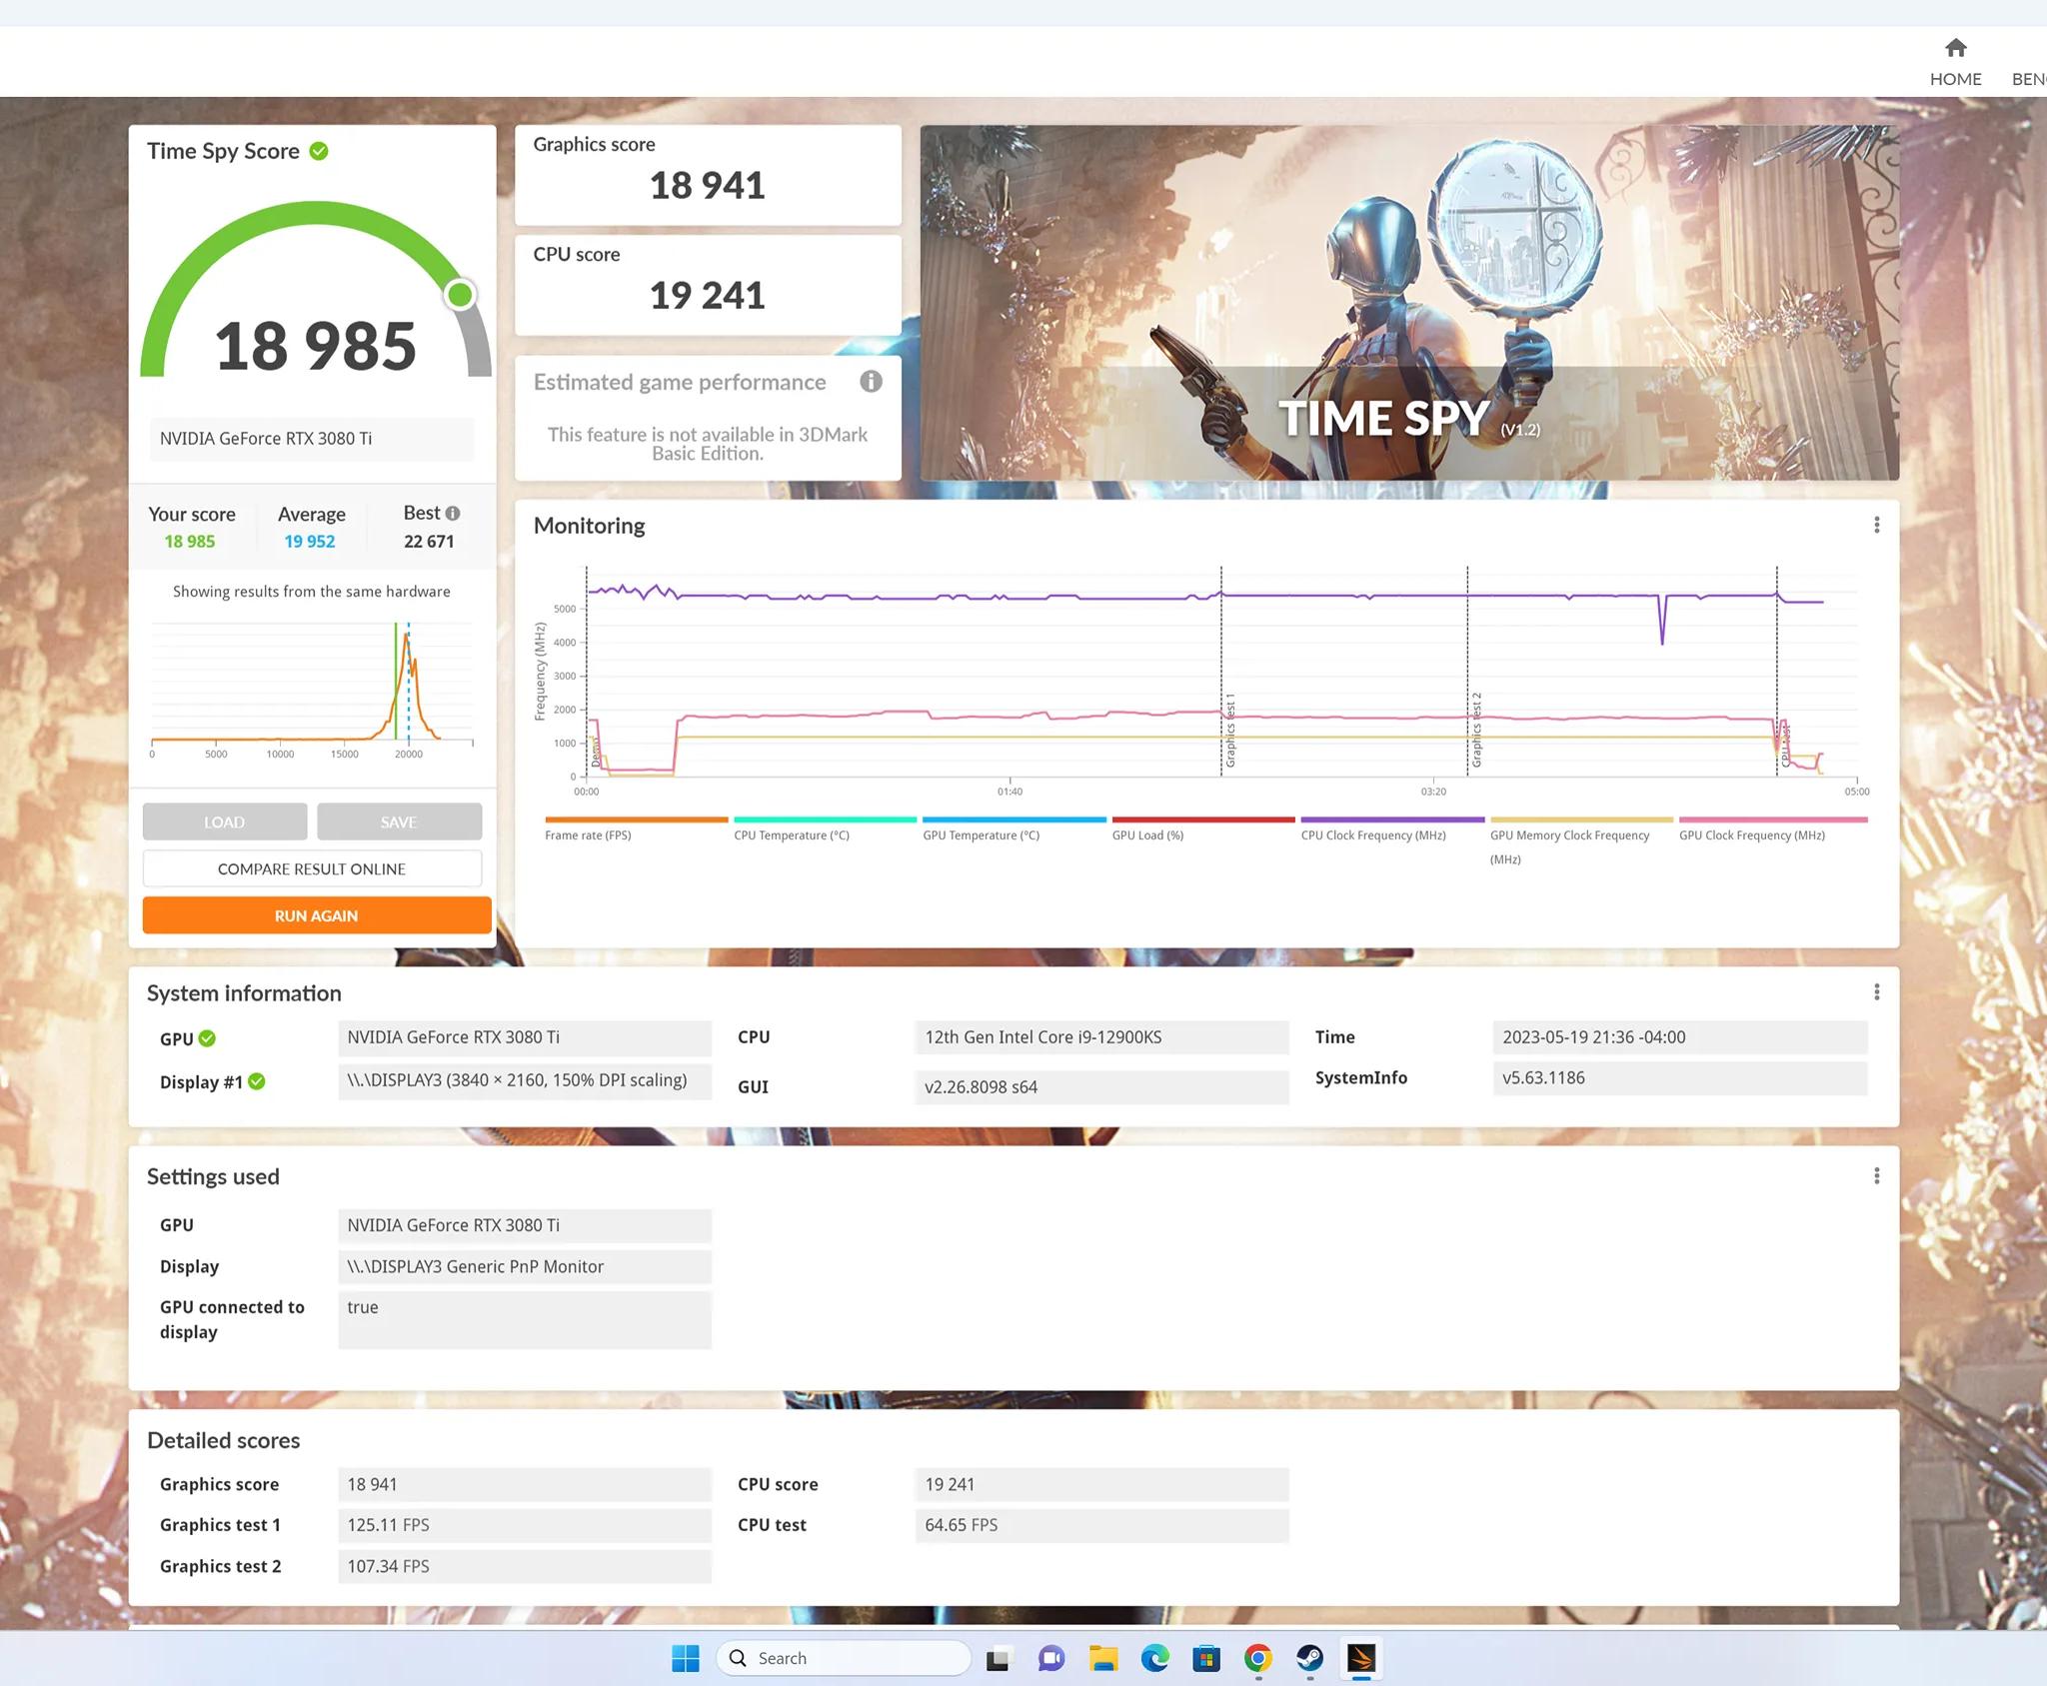This screenshot has width=2047, height=1686.
Task: Select the DISPLAY3 3840 × 2160 field
Action: click(x=525, y=1080)
